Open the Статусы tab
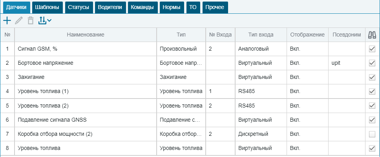Viewport: 380px width, 157px height. pyautogui.click(x=79, y=7)
